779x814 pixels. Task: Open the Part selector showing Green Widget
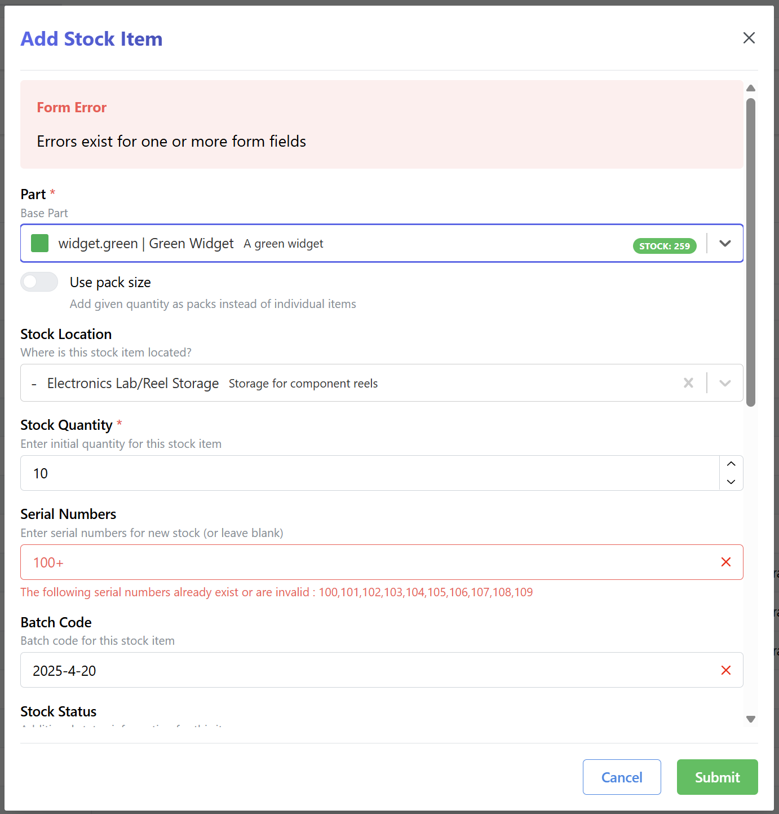(x=338, y=243)
